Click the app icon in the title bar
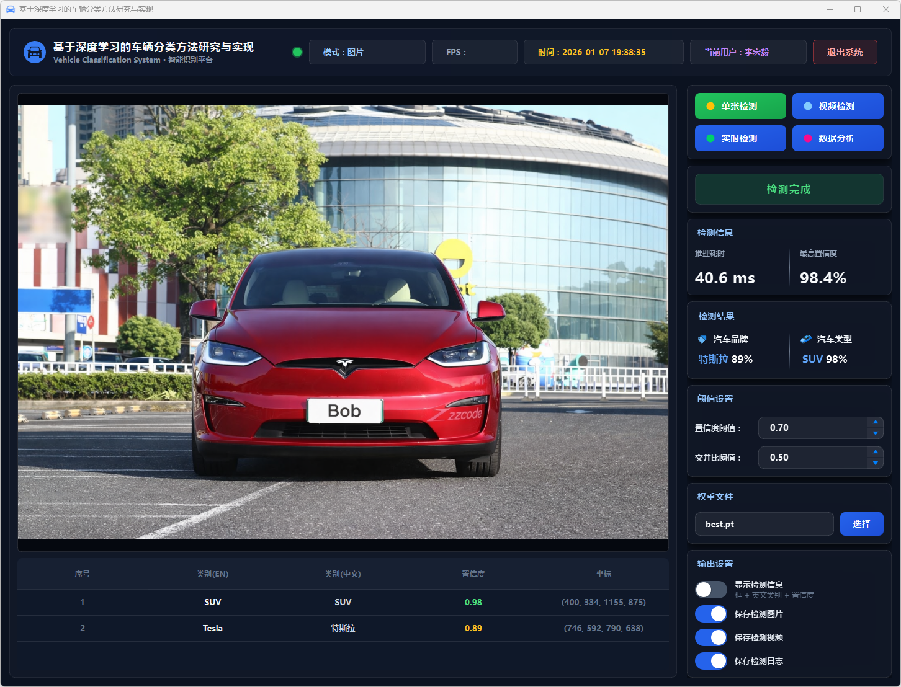Viewport: 901px width, 687px height. pos(10,9)
